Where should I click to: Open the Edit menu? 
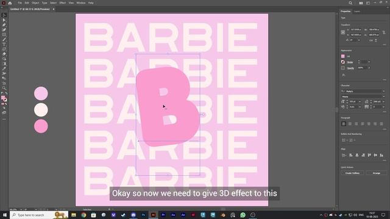click(27, 3)
